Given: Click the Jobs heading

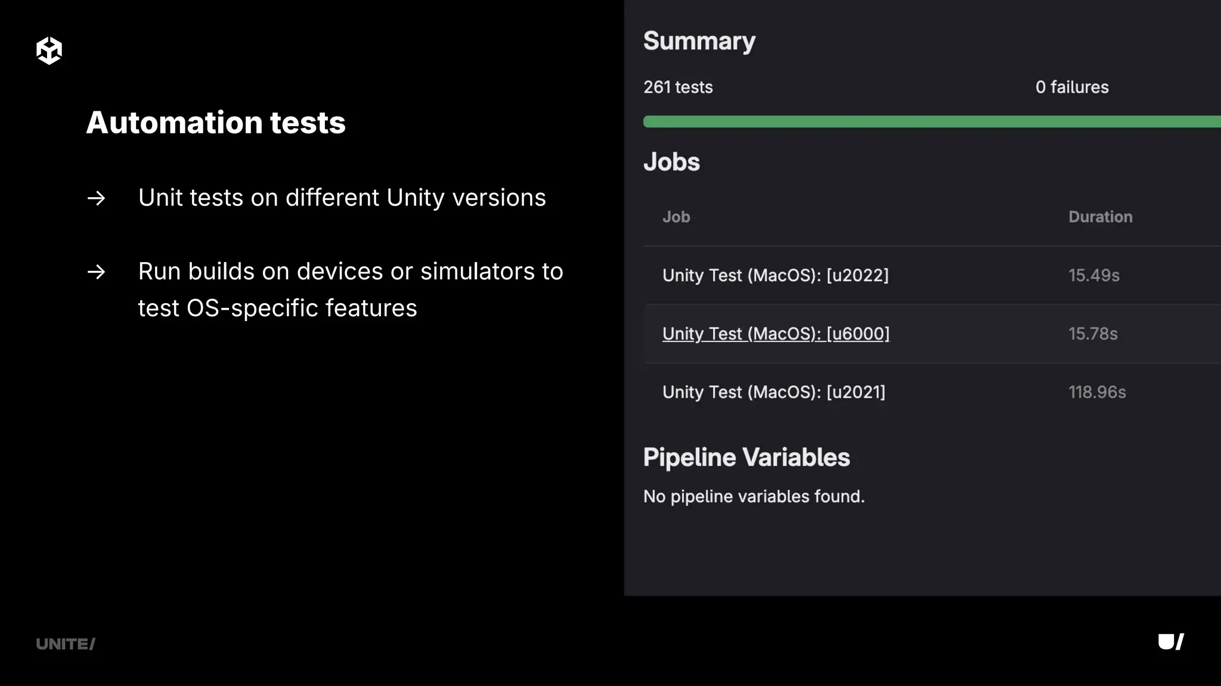Looking at the screenshot, I should [671, 162].
